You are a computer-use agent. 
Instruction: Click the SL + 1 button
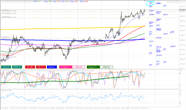click(x=41, y=67)
